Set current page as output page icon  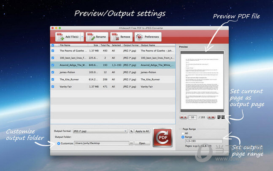(223, 117)
